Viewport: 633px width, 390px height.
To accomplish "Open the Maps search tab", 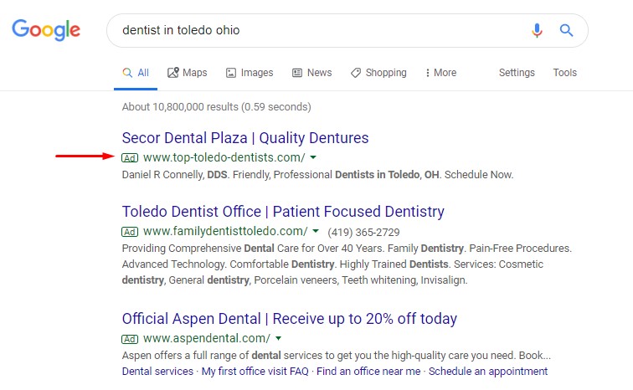I will coord(188,73).
